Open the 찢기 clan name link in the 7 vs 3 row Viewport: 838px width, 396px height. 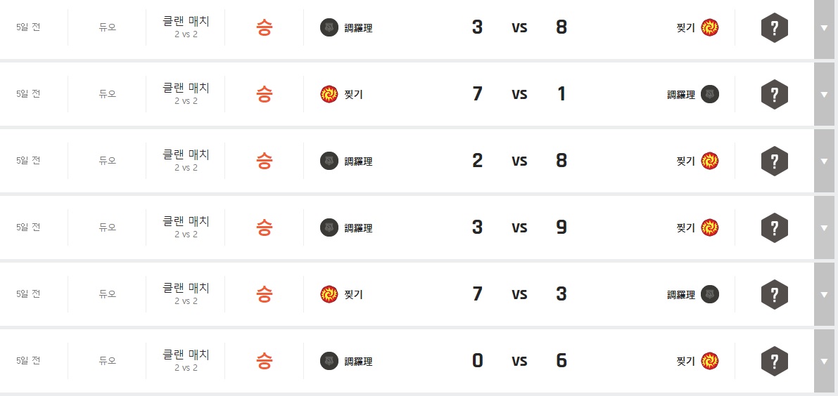click(x=353, y=295)
